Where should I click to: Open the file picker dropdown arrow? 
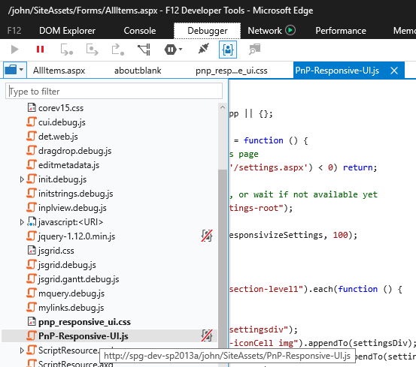click(x=22, y=70)
